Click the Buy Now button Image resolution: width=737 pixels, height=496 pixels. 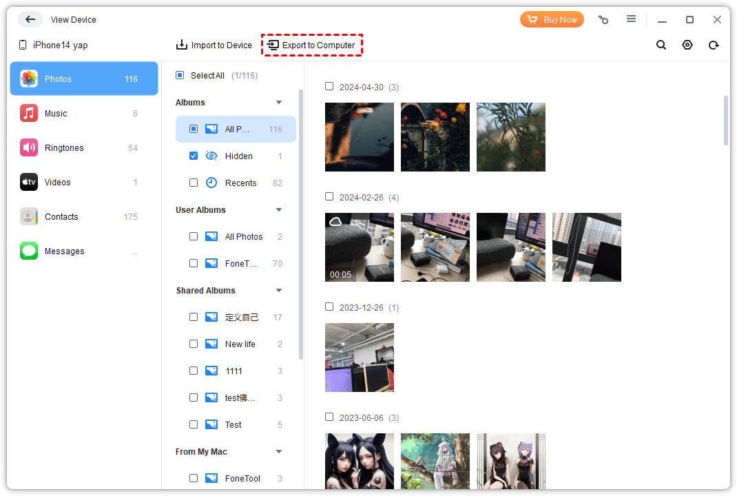(x=552, y=20)
